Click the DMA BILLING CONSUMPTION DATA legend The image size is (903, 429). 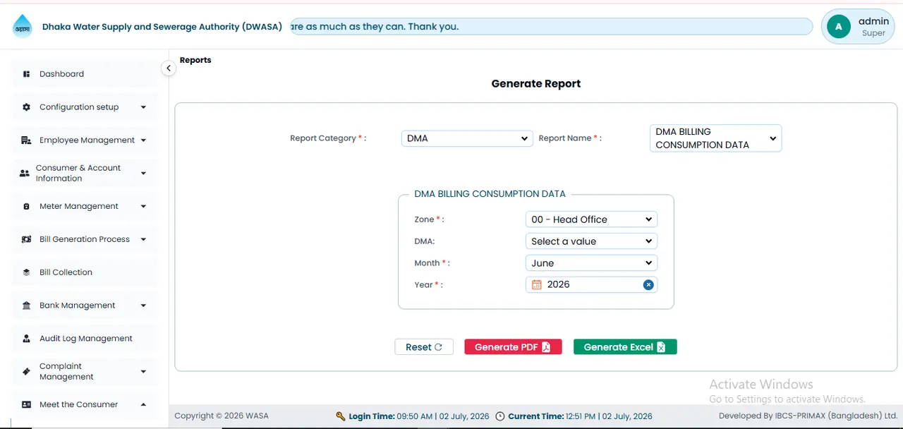pos(490,194)
